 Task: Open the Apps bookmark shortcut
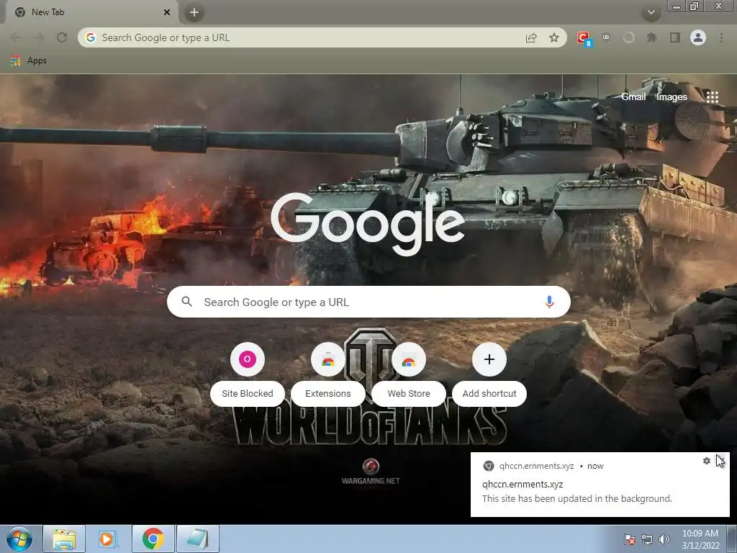29,60
